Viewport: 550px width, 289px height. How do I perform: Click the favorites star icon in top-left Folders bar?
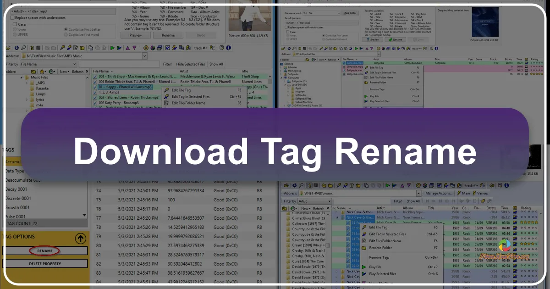[42, 72]
